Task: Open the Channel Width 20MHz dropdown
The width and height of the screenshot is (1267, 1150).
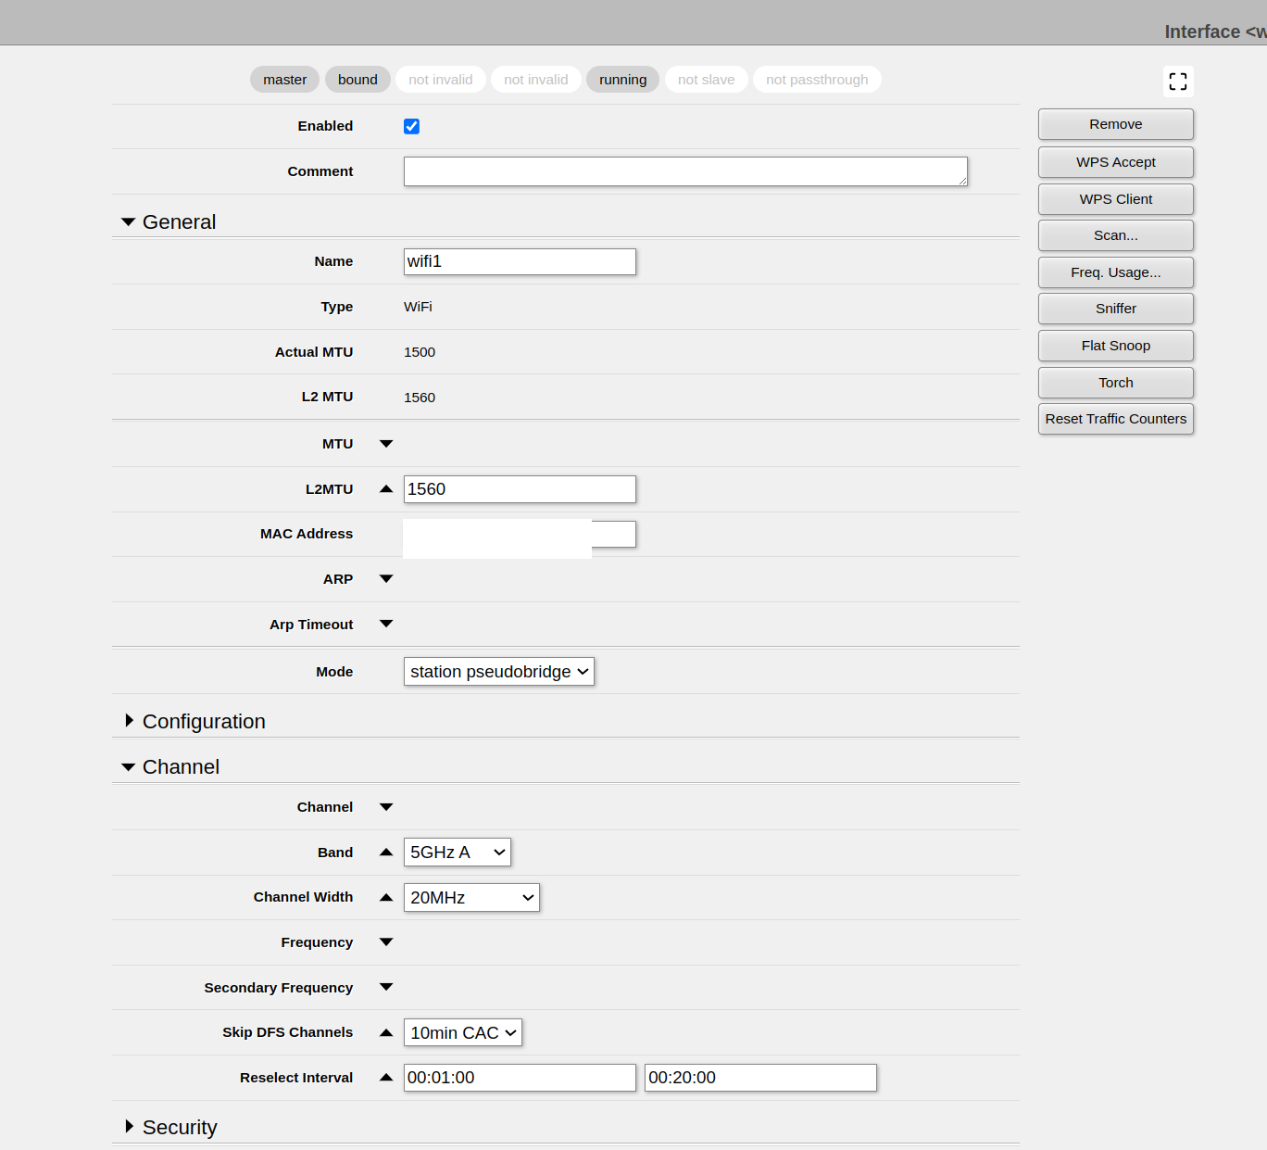Action: (x=471, y=898)
